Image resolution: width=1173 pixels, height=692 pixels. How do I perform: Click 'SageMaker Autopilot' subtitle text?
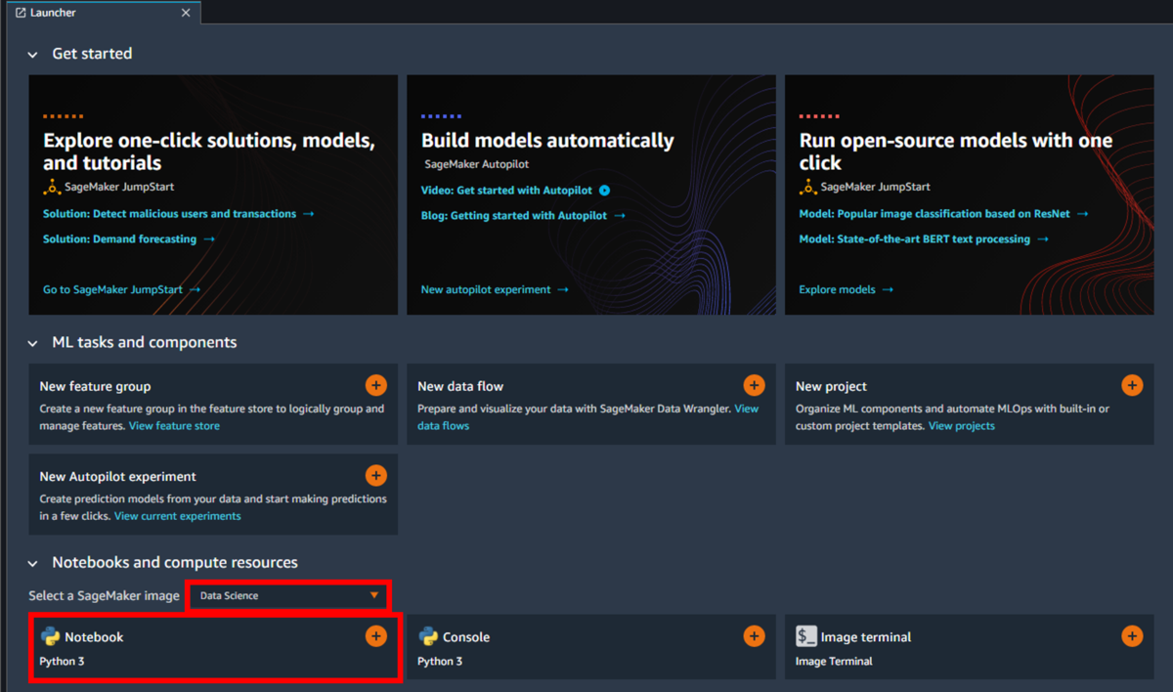pos(477,164)
